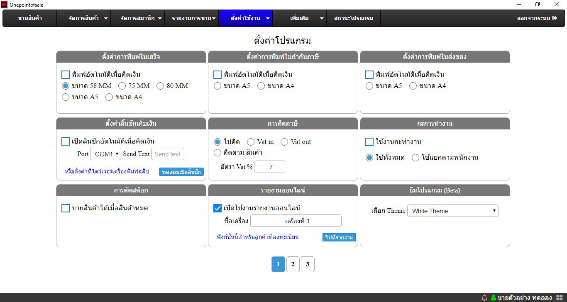Click the grid icon at bottom right
Image resolution: width=567 pixels, height=302 pixels.
(x=559, y=298)
